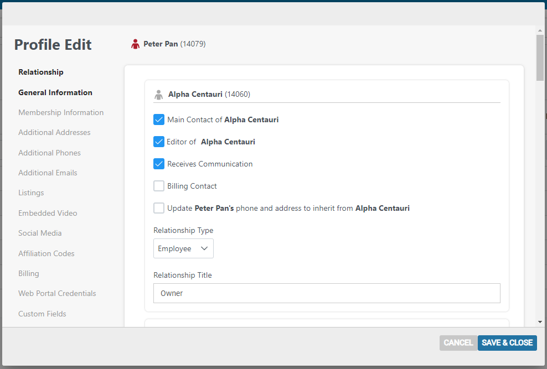Disable Receives Communication checkbox
The image size is (547, 369).
tap(159, 164)
